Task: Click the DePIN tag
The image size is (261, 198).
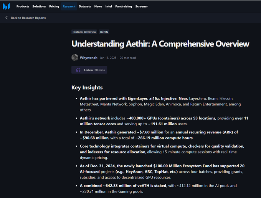Action: pyautogui.click(x=104, y=32)
